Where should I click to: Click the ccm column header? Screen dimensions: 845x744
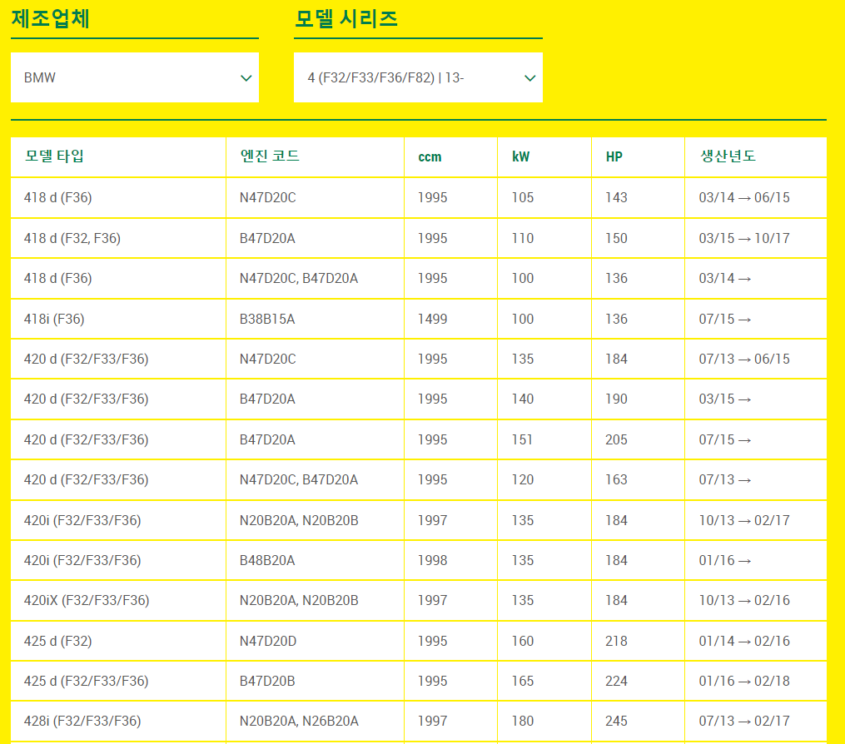(x=430, y=156)
